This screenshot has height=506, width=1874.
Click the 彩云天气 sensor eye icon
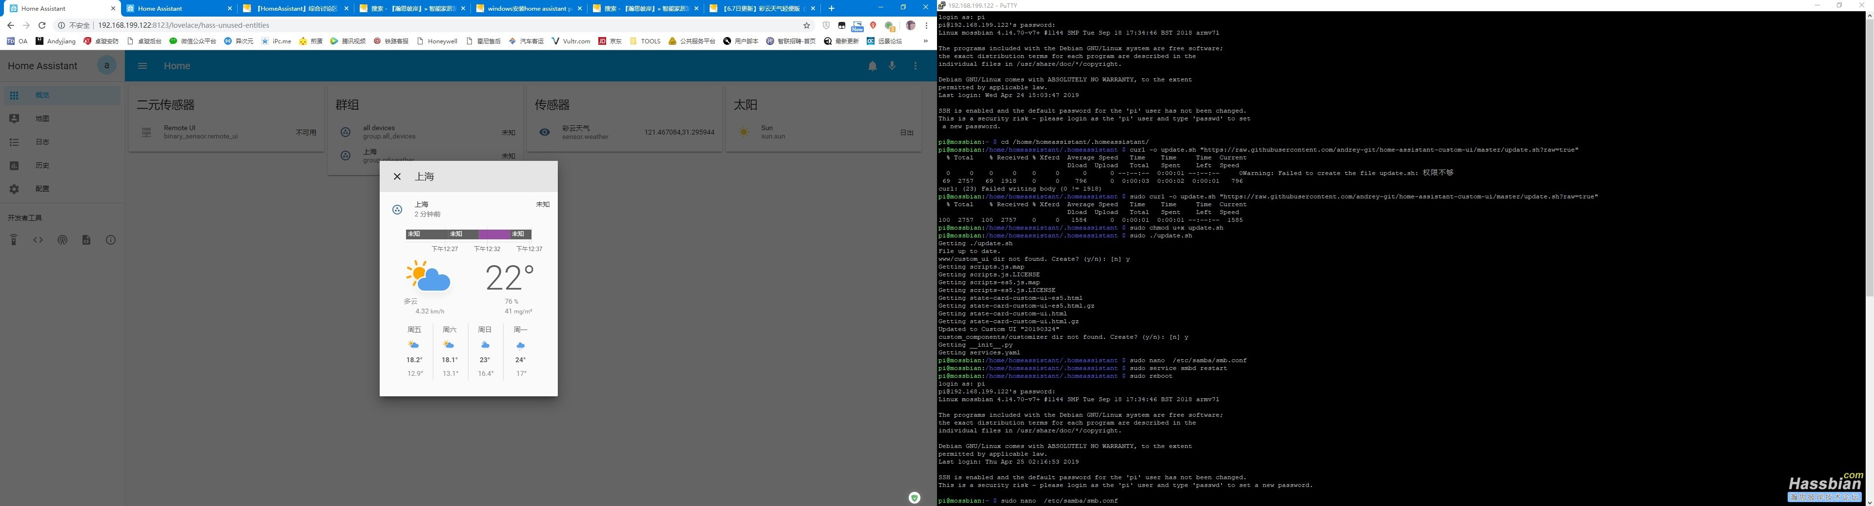coord(544,132)
